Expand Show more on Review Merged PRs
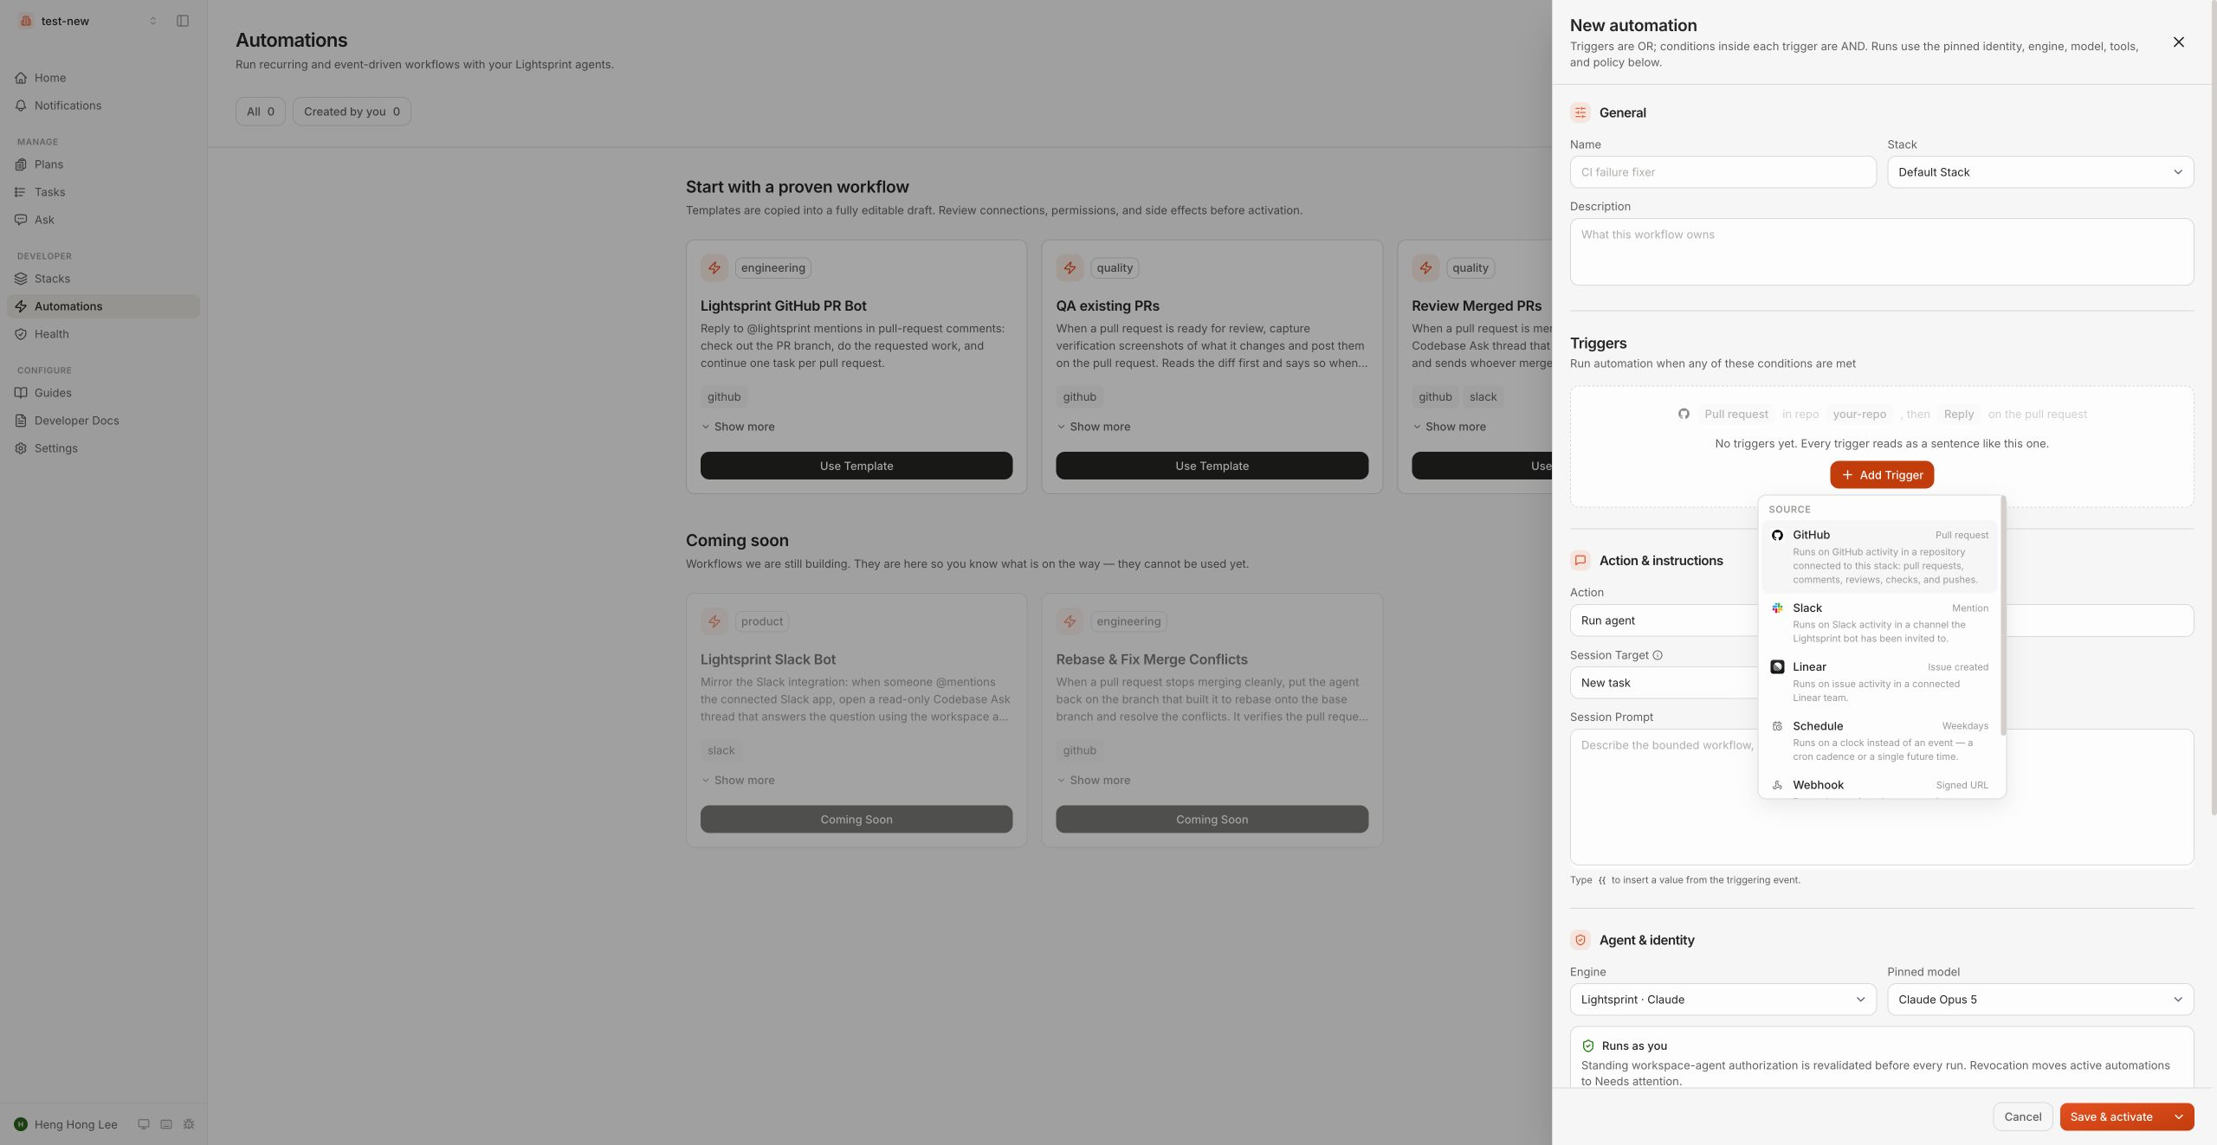Image resolution: width=2217 pixels, height=1145 pixels. (x=1449, y=427)
